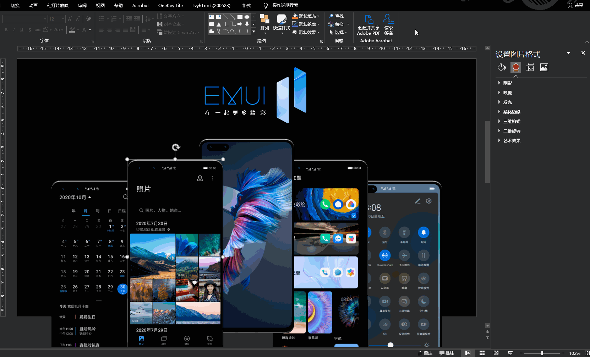
Task: Toggle 备注 (notes) pane in status bar
Action: pyautogui.click(x=425, y=353)
